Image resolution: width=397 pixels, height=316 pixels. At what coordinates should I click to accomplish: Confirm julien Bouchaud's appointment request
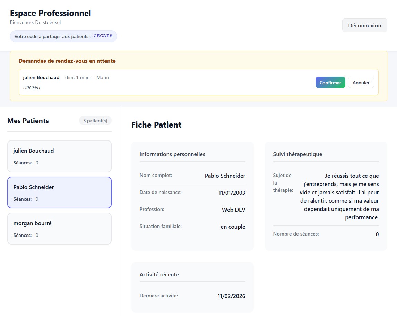click(x=330, y=83)
